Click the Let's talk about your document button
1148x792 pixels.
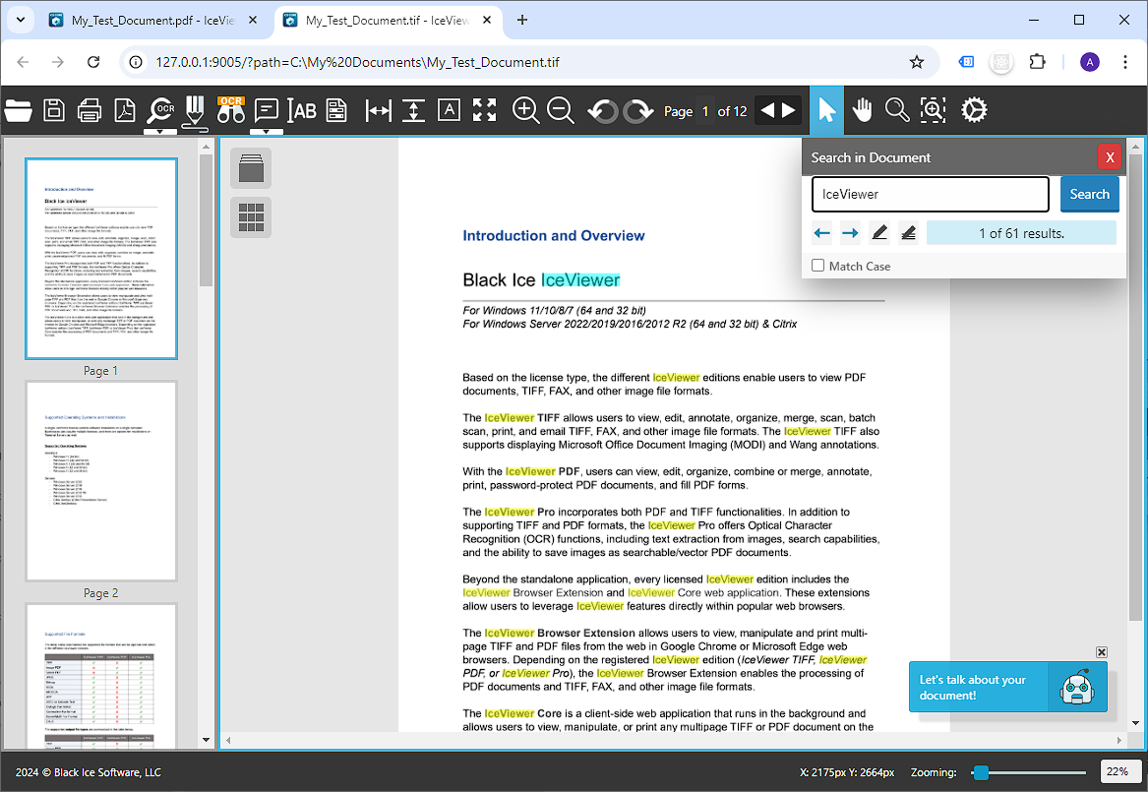(x=1007, y=688)
